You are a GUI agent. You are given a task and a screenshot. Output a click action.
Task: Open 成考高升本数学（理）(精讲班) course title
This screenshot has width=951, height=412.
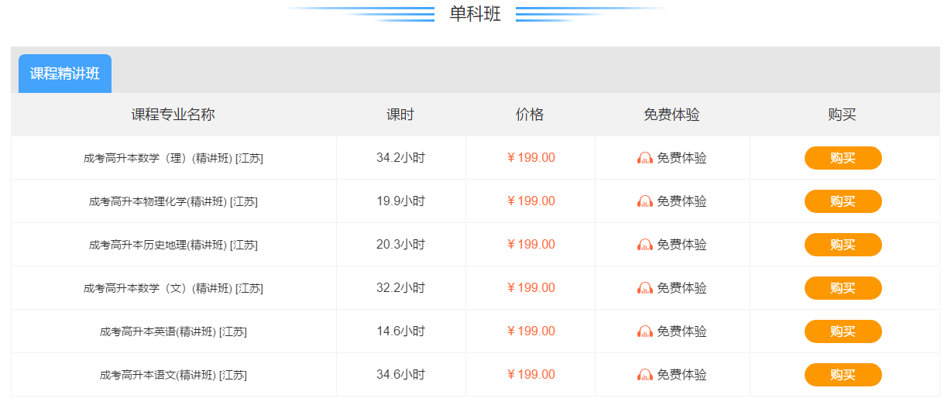[x=173, y=158]
